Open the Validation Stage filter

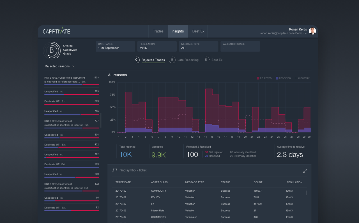tap(240, 46)
